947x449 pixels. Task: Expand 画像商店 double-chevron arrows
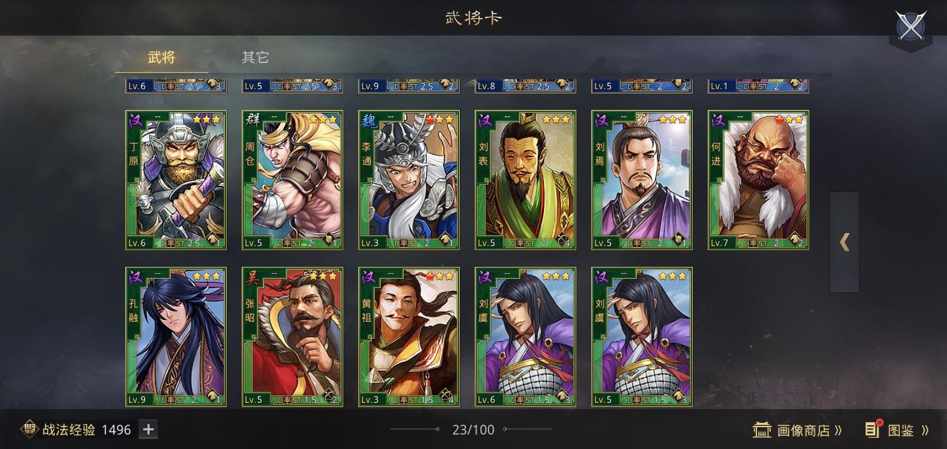(837, 430)
